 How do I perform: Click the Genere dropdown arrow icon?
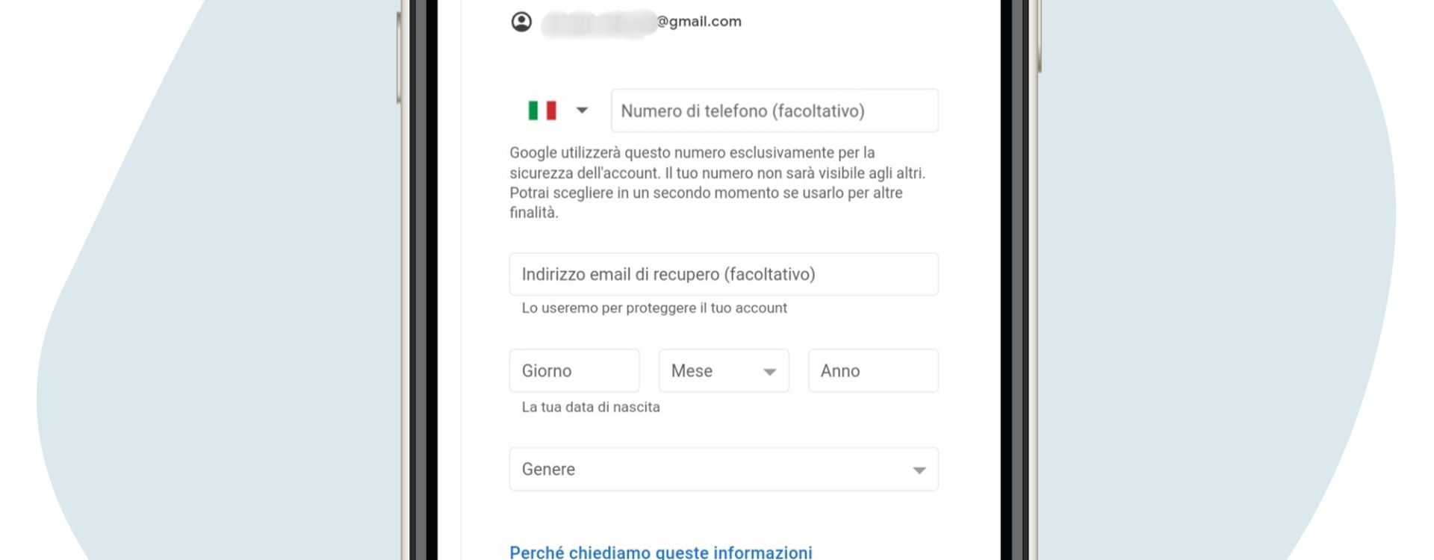click(919, 470)
